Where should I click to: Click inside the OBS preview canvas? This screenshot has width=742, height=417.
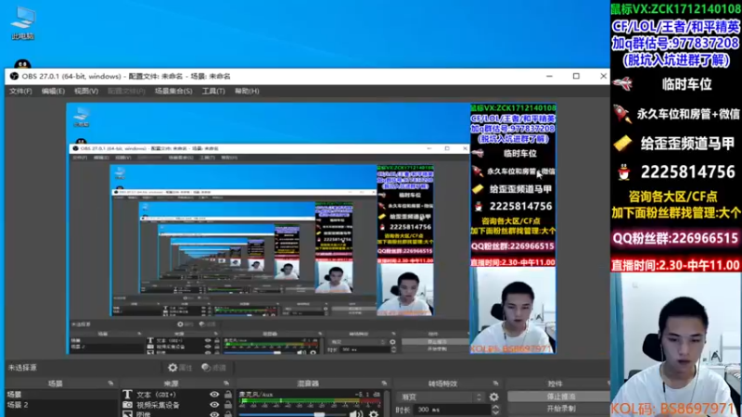(312, 228)
